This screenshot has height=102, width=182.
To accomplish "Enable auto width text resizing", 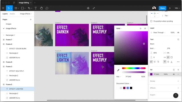I will 165,57.
